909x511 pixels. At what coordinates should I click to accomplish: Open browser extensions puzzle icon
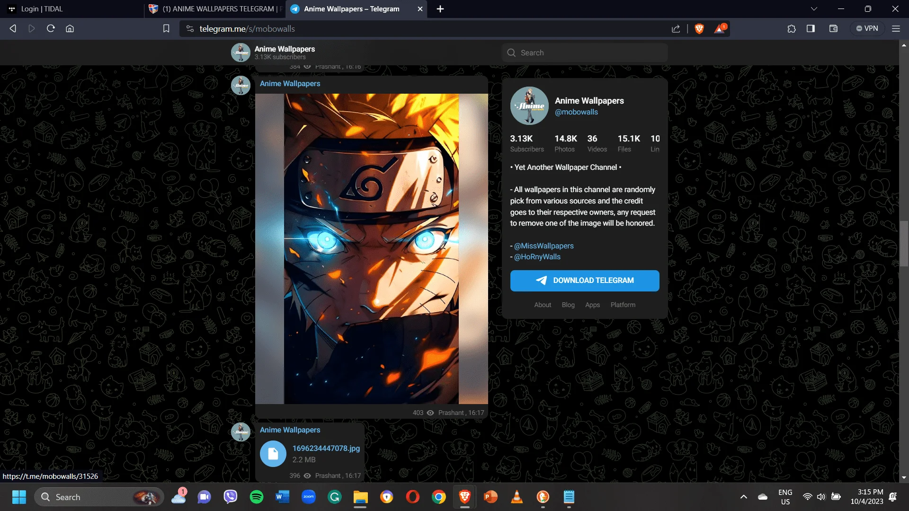792,28
